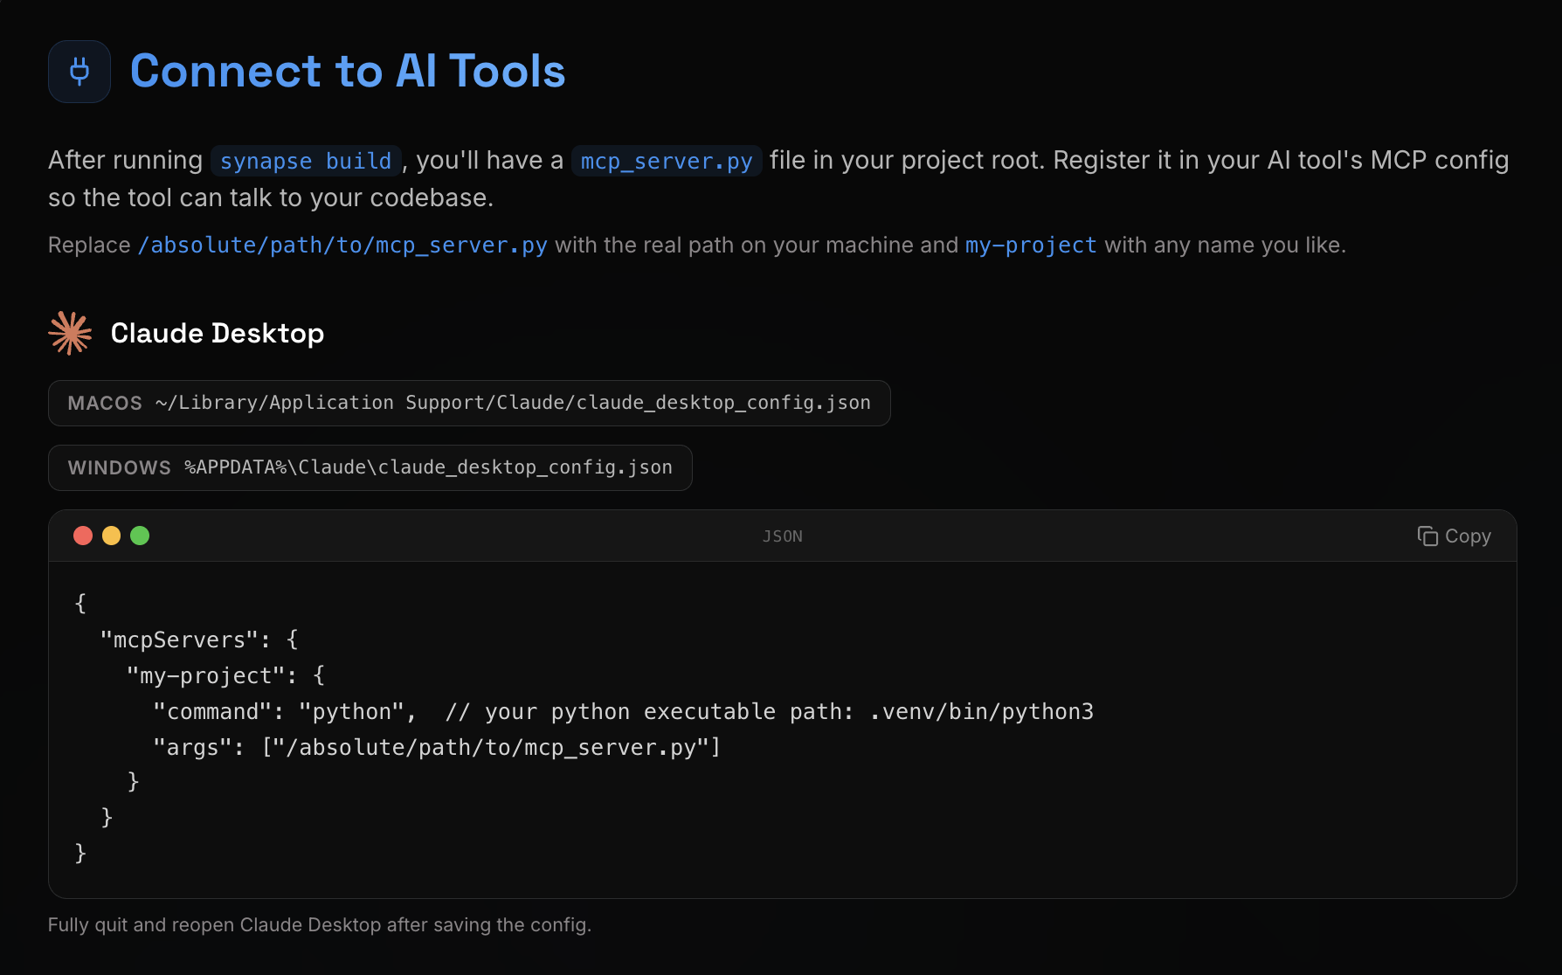
Task: Select the WINDOWS config path box
Action: coord(370,467)
